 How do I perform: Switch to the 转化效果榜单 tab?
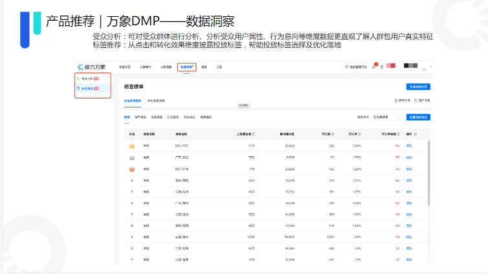coord(156,101)
